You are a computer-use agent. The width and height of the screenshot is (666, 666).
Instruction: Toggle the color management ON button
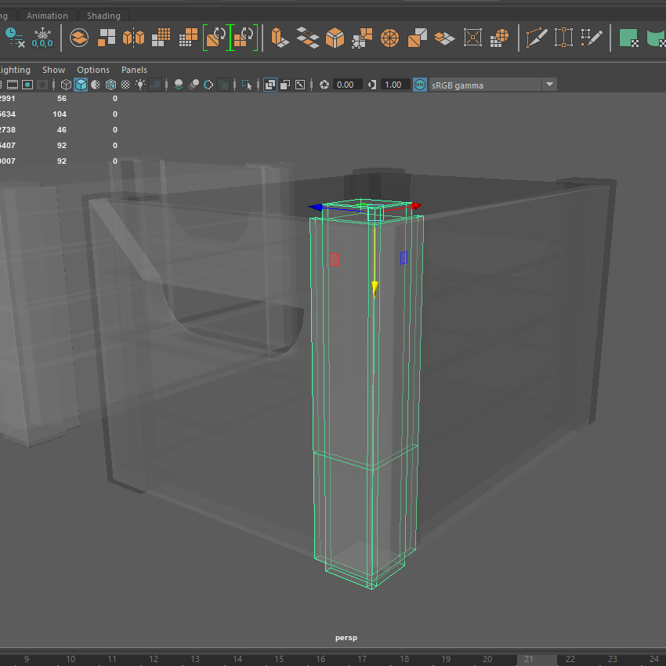click(x=420, y=85)
